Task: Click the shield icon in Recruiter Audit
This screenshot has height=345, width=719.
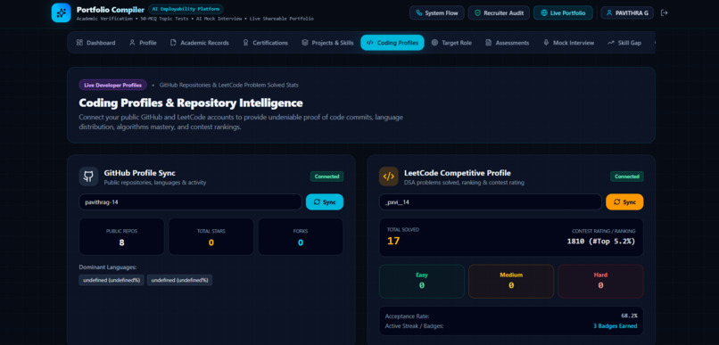Action: click(477, 12)
